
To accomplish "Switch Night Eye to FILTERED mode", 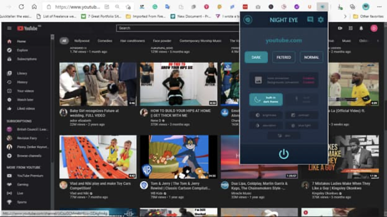I will [x=284, y=57].
